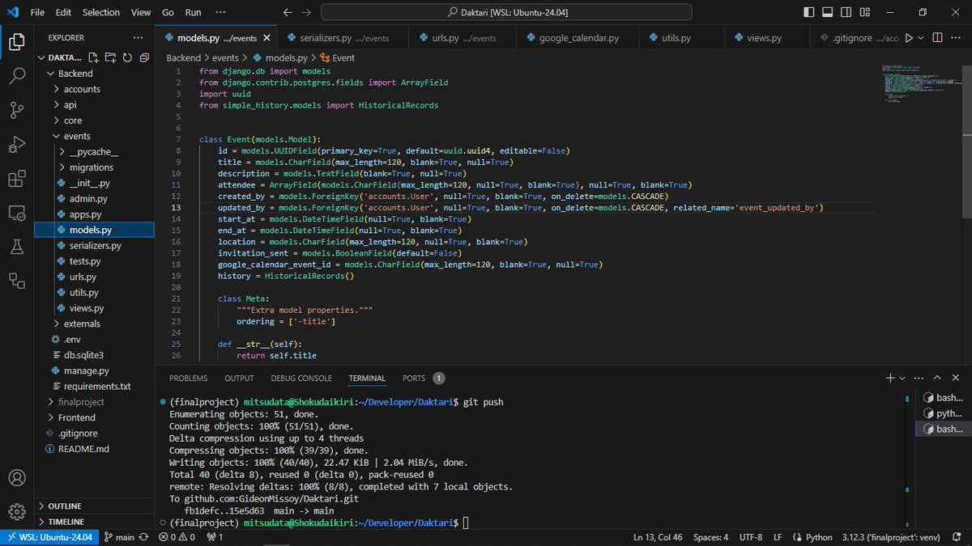Open the Extensions view

tap(16, 179)
